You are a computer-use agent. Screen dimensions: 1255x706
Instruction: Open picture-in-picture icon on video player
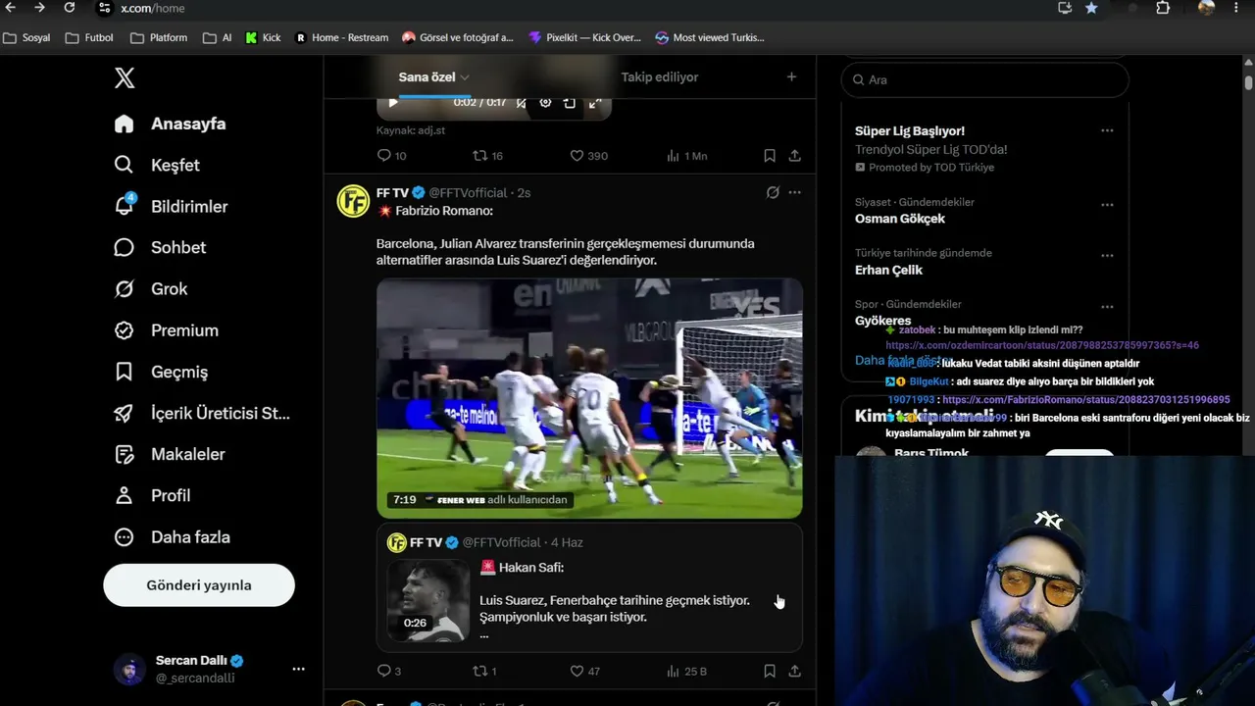[570, 102]
